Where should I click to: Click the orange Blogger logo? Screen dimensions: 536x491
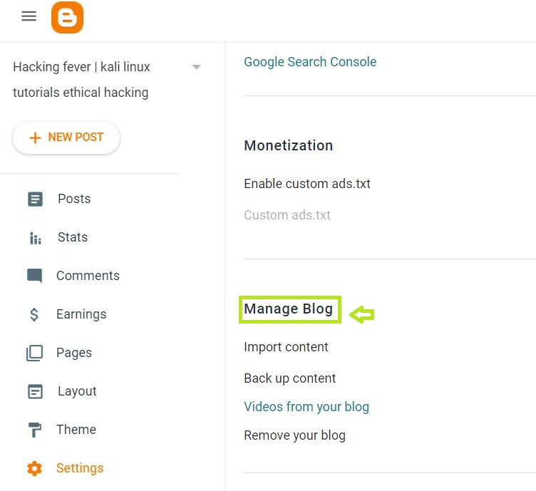click(67, 18)
